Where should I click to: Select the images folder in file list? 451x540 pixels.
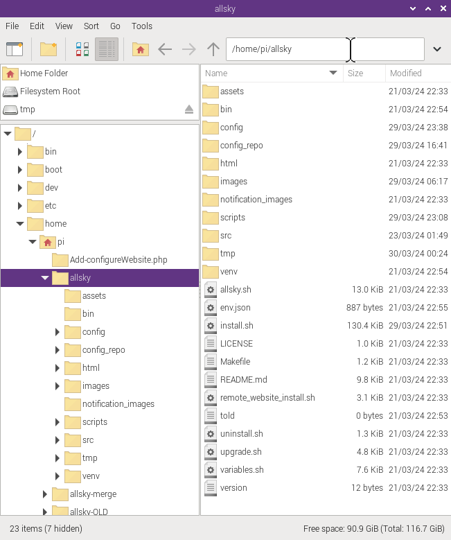point(233,182)
